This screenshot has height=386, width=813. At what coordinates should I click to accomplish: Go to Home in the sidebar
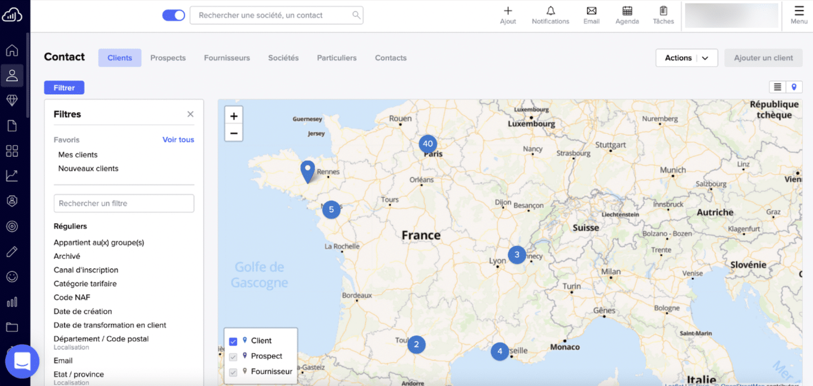pos(12,50)
